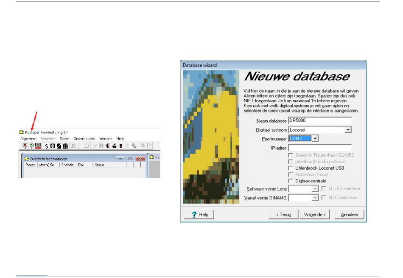Click the (deconr) Ke.. column header
Screen dimensions: 403x278
48,165
